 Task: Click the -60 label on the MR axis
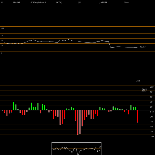151,127
